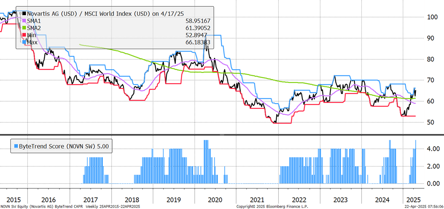Screen dimensions: 444x209
Task: Click the green SMA2 legend swatch
Action: (24, 28)
